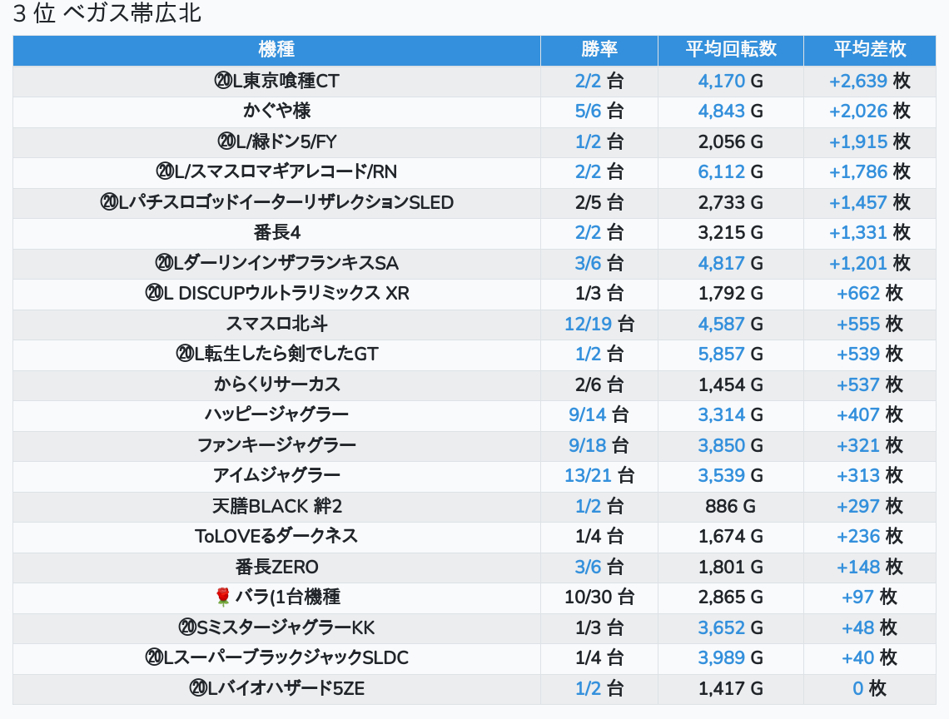949x719 pixels.
Task: Click the 4,843 G average spins value
Action: point(731,112)
